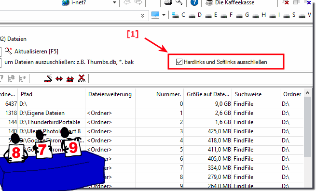Click number 7 cell in Nummer. column
This screenshot has width=316, height=191.
tap(181, 168)
